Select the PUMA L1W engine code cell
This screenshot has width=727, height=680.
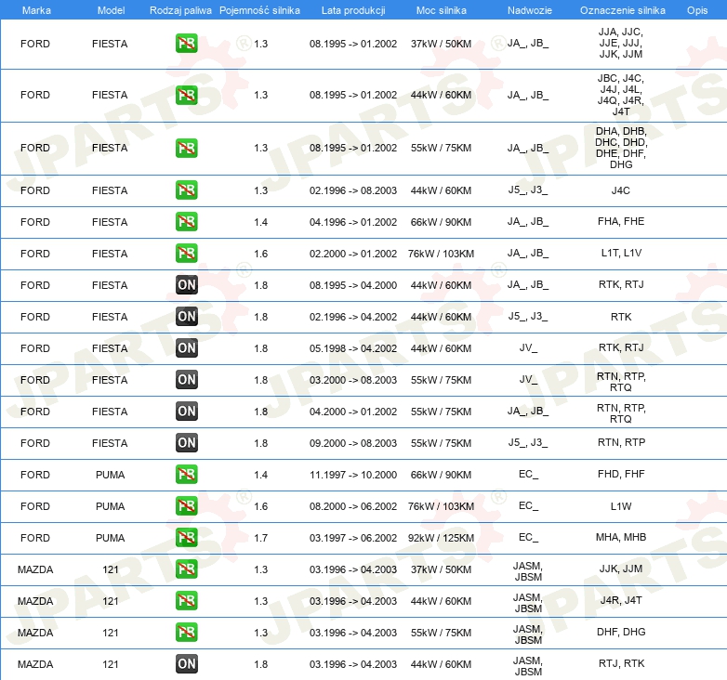point(621,506)
